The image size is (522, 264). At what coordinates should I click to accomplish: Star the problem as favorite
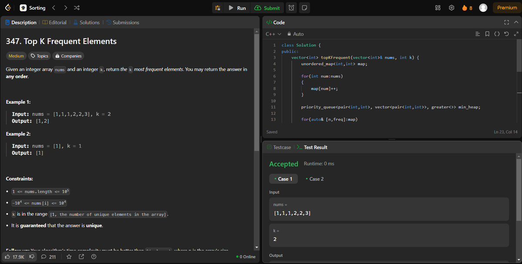(x=68, y=257)
